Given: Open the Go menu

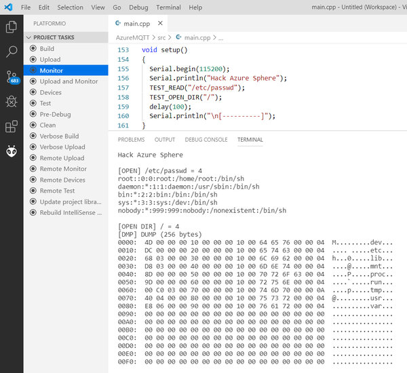Looking at the screenshot, I should [x=117, y=7].
